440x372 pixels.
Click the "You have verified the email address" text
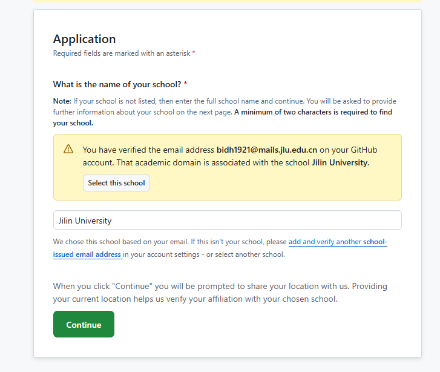click(x=148, y=150)
